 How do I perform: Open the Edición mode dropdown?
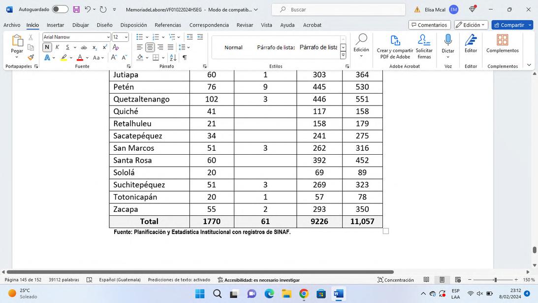pos(471,25)
